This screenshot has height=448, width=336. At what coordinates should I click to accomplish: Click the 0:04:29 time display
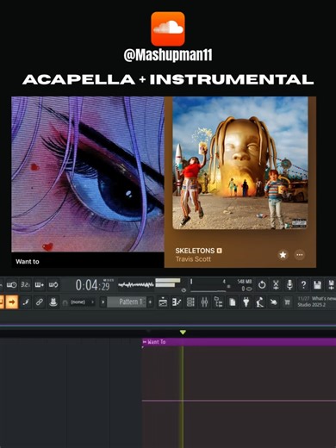coord(93,285)
